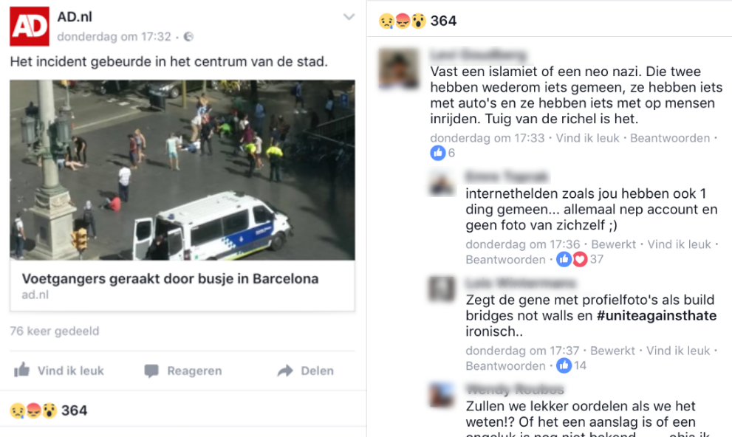This screenshot has width=732, height=437.
Task: Open the Barcelona article photo
Action: click(182, 170)
